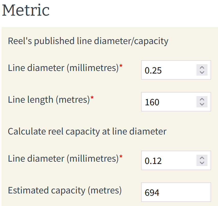218x206 pixels.
Task: Decrease the 0.12 line diameter value
Action: coord(202,163)
